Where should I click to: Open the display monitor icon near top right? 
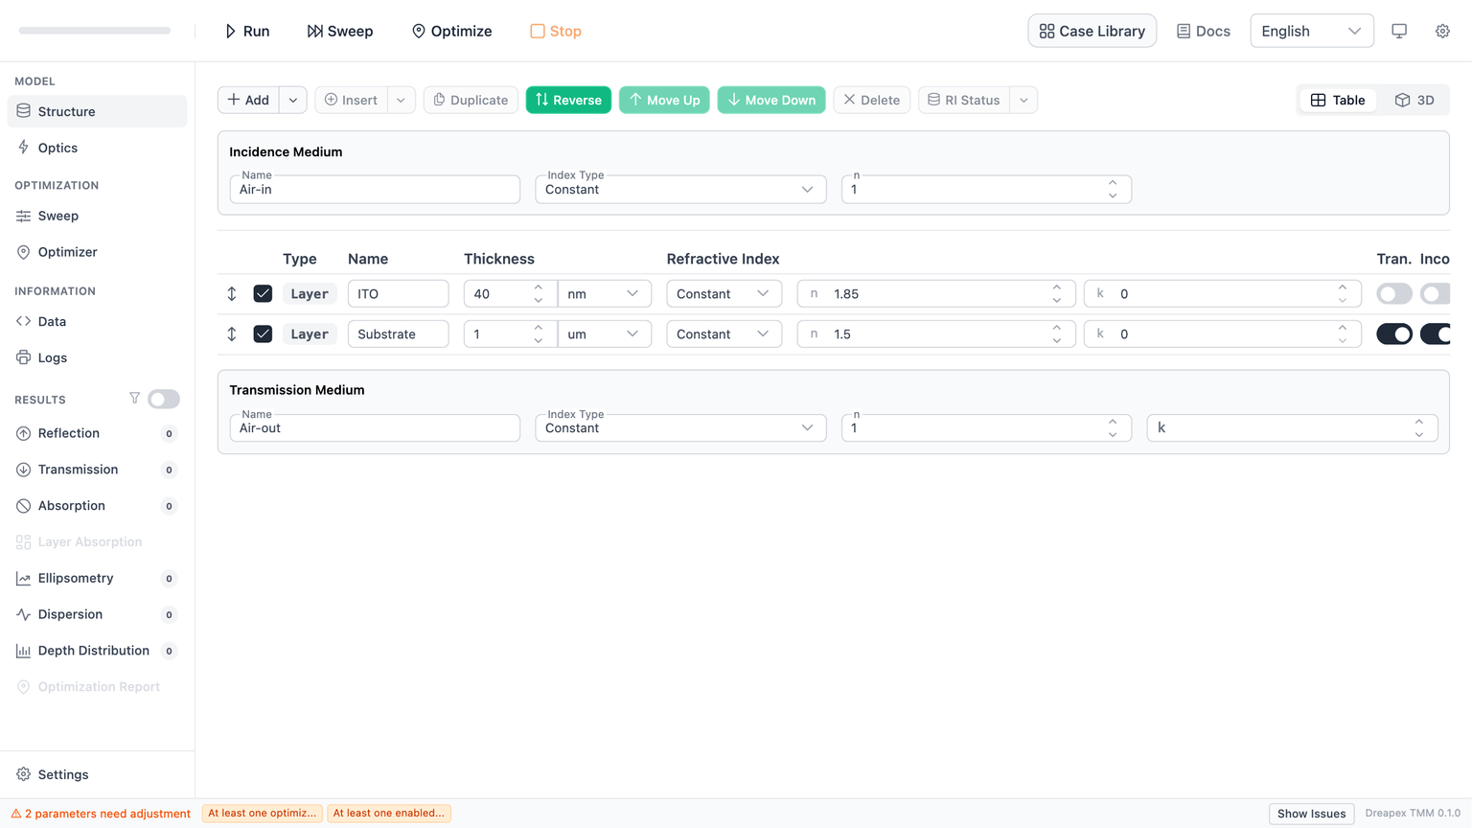pyautogui.click(x=1398, y=30)
